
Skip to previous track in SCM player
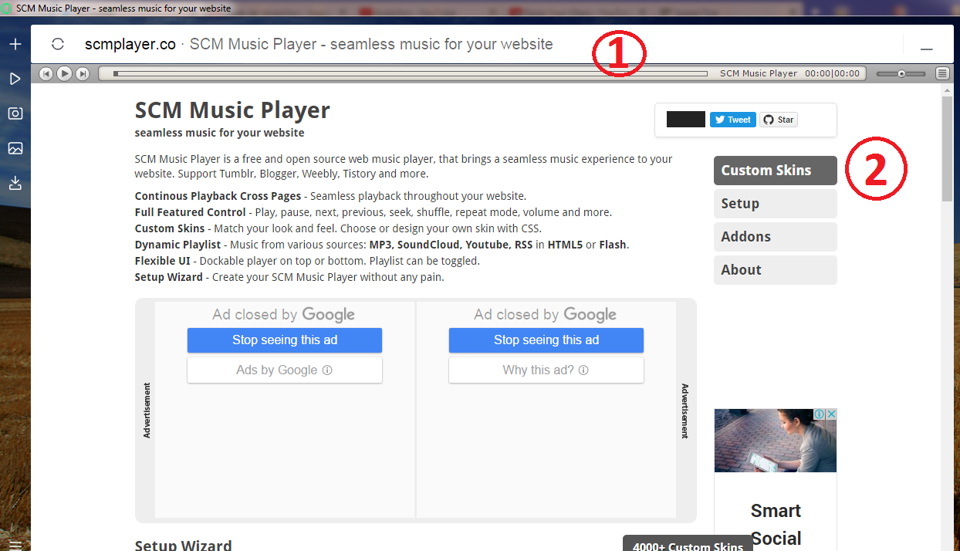46,73
